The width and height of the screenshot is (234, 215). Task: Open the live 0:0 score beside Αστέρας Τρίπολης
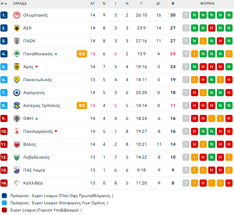82,106
